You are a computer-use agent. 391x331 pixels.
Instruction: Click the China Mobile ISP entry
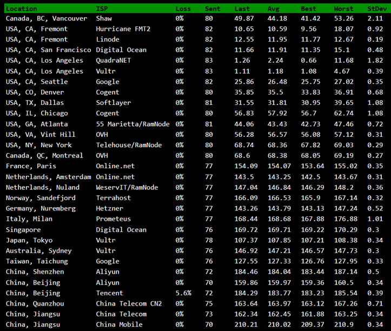(120, 325)
